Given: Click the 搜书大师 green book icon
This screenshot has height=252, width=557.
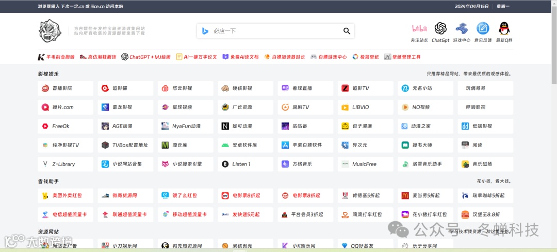Looking at the screenshot, I should [x=405, y=146].
